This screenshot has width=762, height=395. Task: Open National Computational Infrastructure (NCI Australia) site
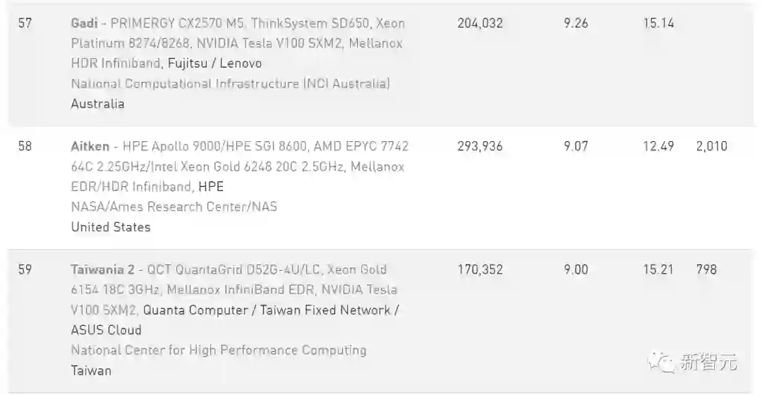[x=230, y=84]
